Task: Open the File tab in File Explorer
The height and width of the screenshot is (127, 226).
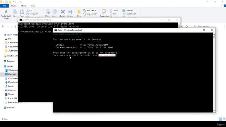Action: tap(4, 6)
